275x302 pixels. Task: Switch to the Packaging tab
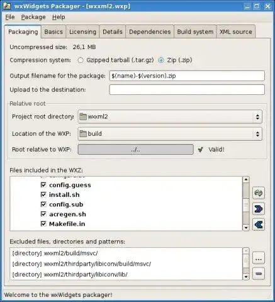23,32
